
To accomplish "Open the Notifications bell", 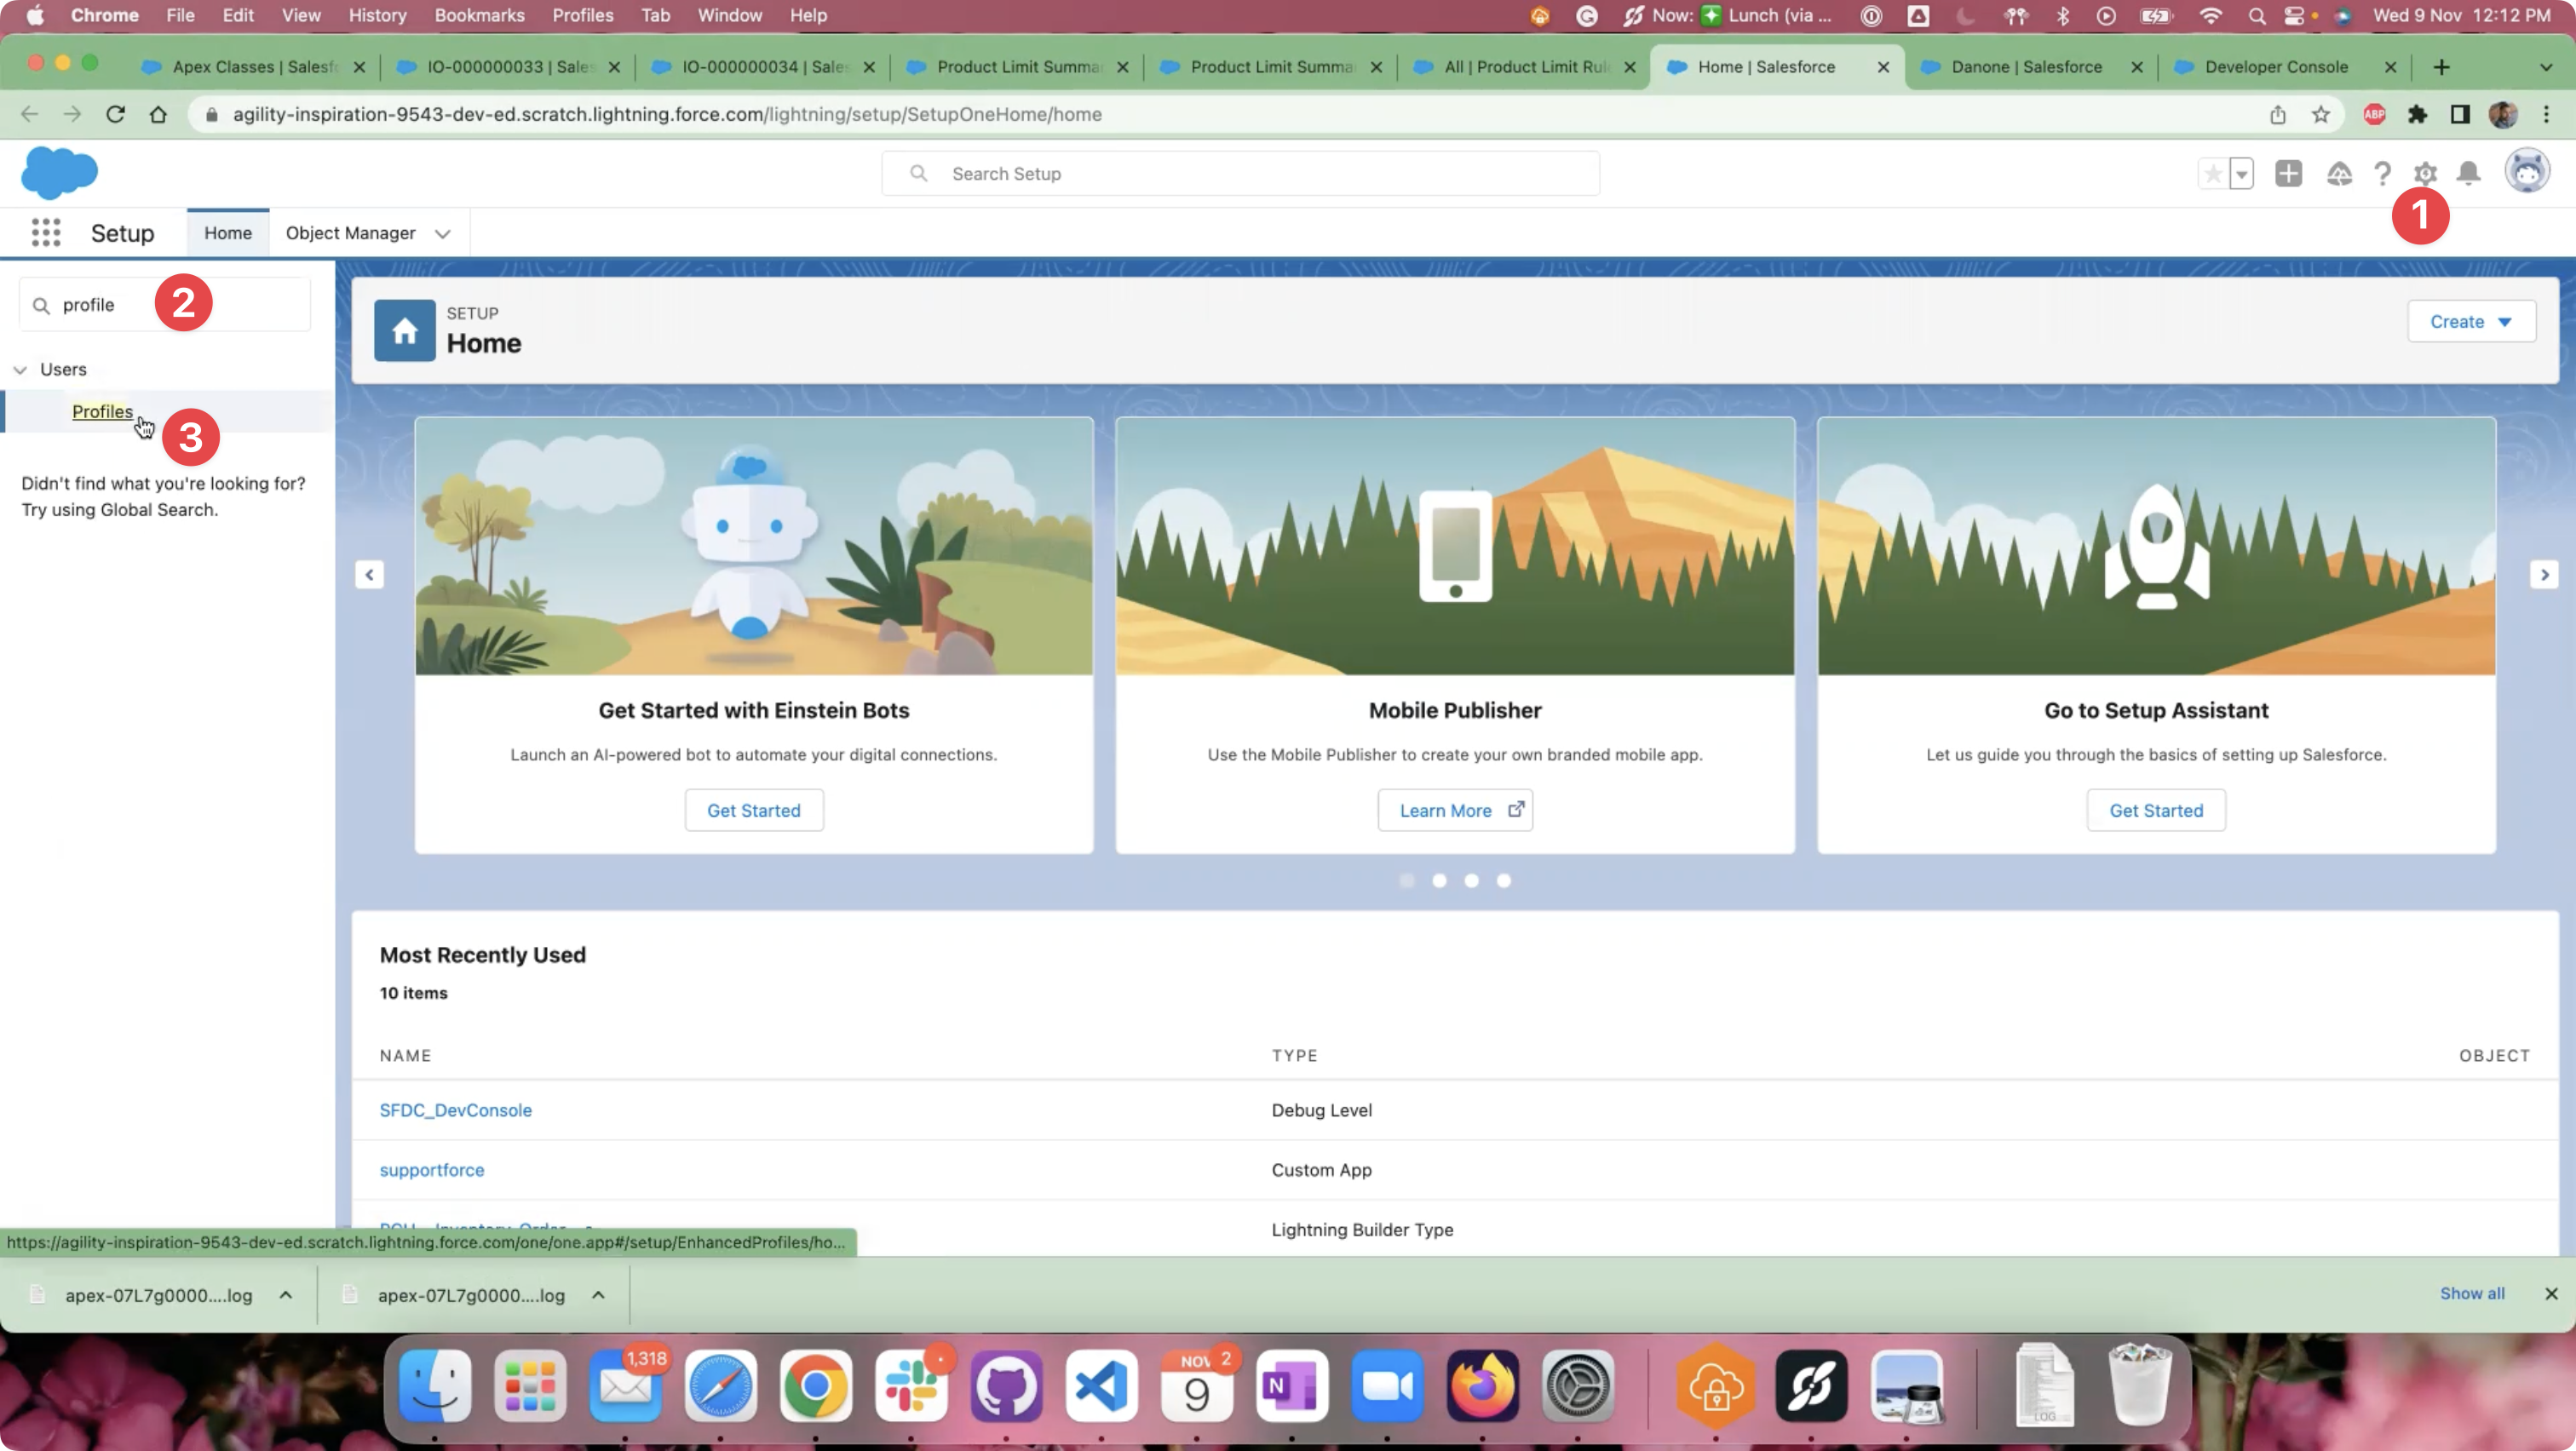I will click(2468, 174).
